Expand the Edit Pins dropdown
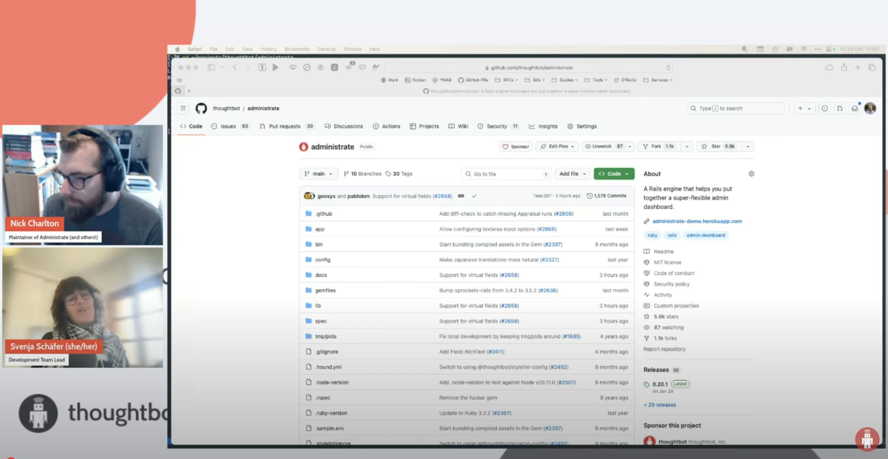 (x=557, y=146)
